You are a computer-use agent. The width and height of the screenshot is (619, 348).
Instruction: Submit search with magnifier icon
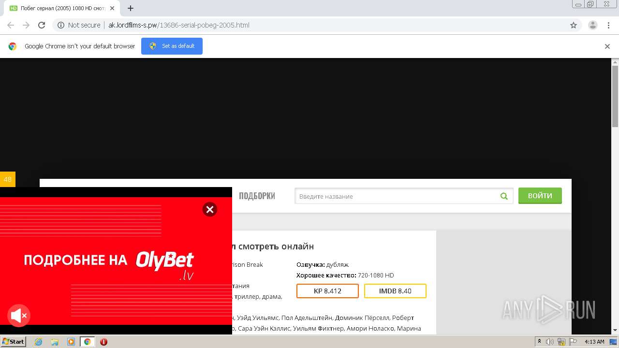coord(504,196)
